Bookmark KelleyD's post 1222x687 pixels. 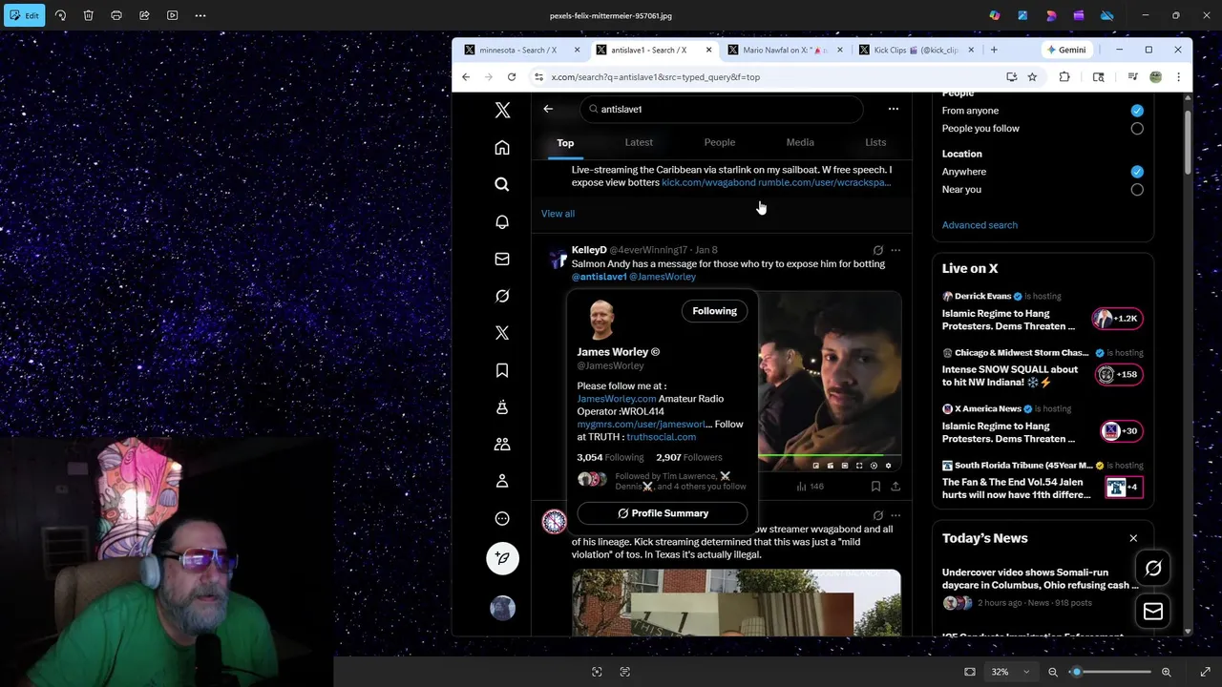[x=875, y=486]
